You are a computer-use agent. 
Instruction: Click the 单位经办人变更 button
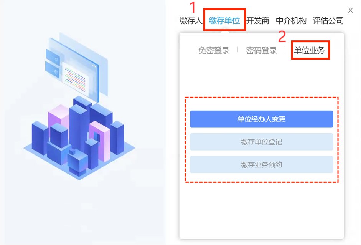(261, 119)
